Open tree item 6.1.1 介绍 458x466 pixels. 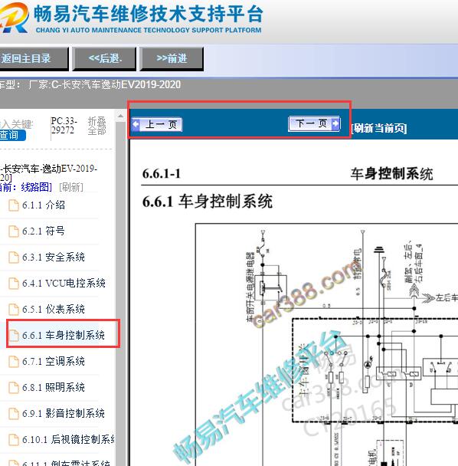tap(44, 205)
